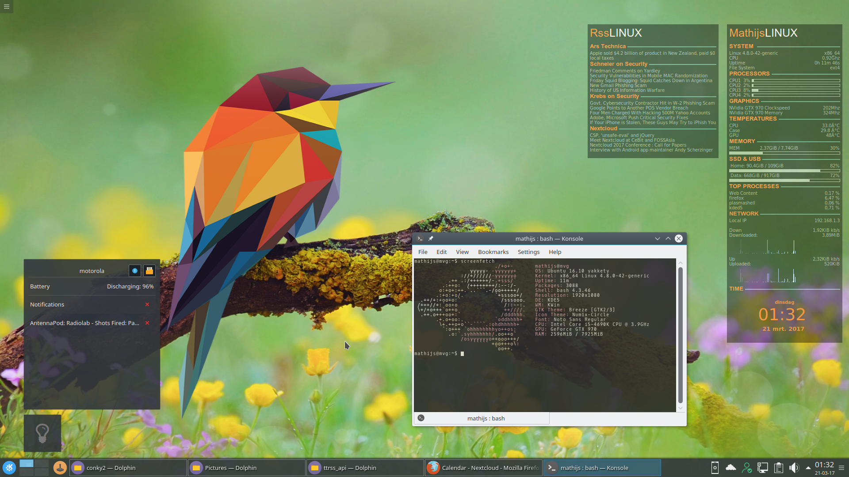Viewport: 849px width, 477px height.
Task: Click the Konsole vertical scrollbar
Action: click(680, 335)
